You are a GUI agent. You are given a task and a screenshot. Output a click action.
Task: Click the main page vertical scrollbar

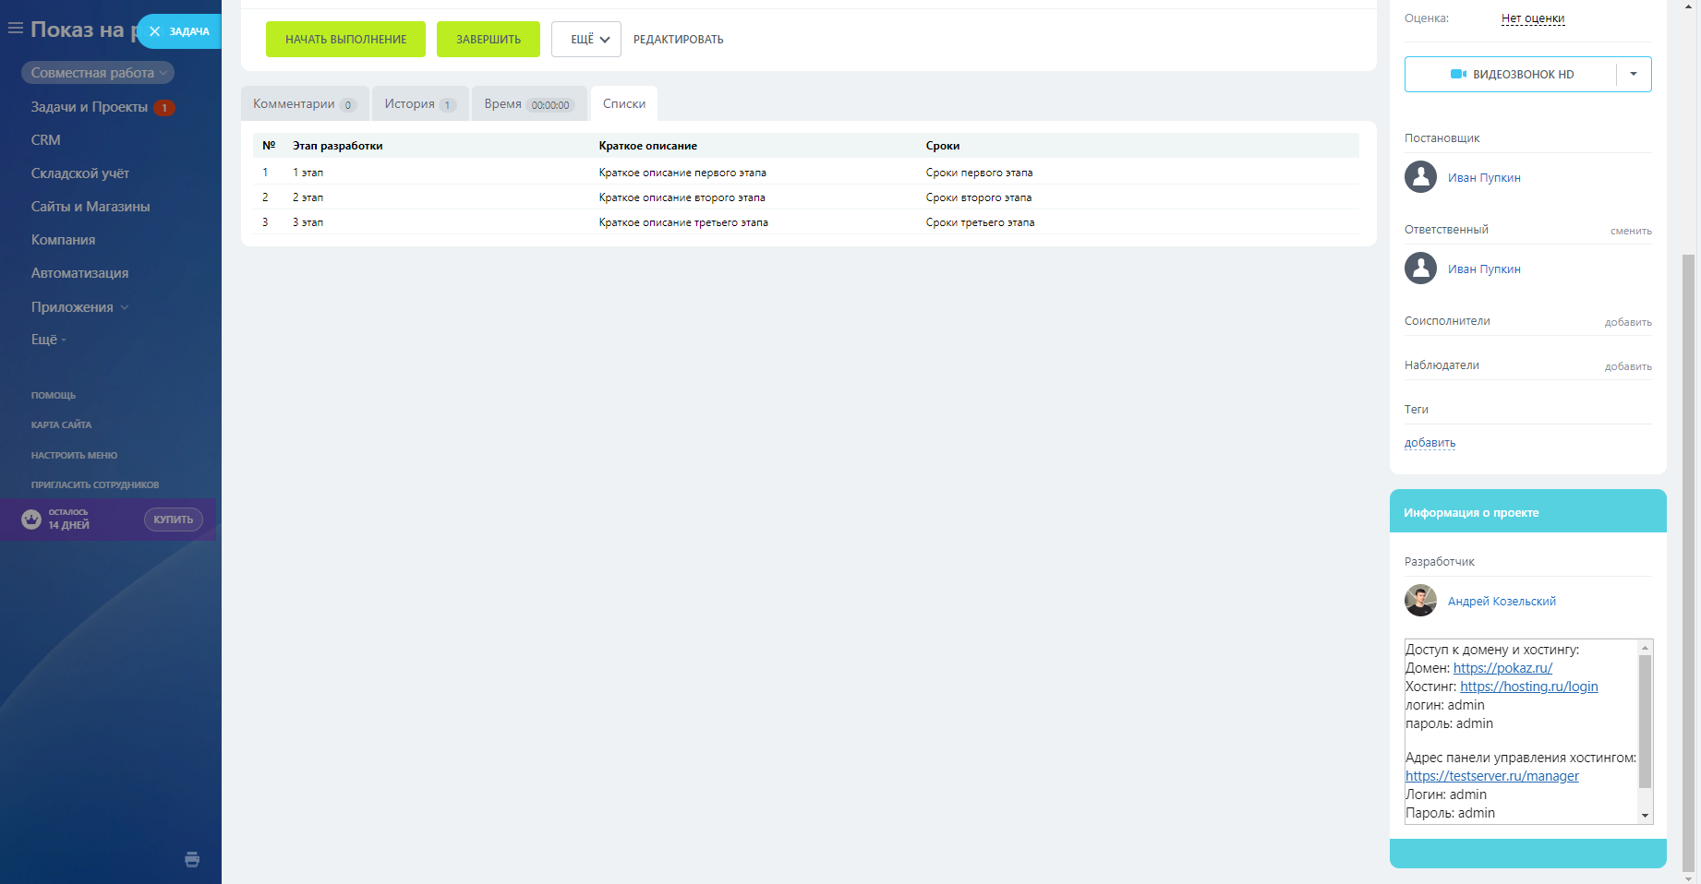(x=1688, y=562)
